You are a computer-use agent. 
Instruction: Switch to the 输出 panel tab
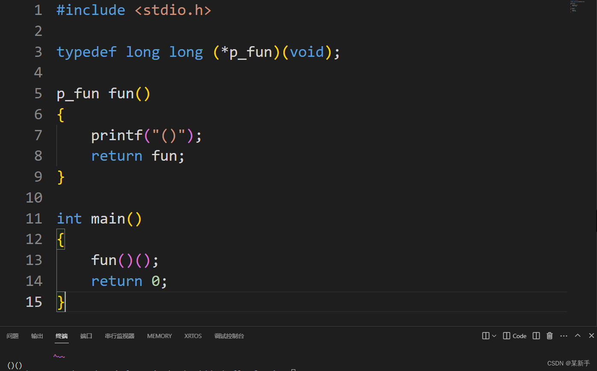[37, 336]
